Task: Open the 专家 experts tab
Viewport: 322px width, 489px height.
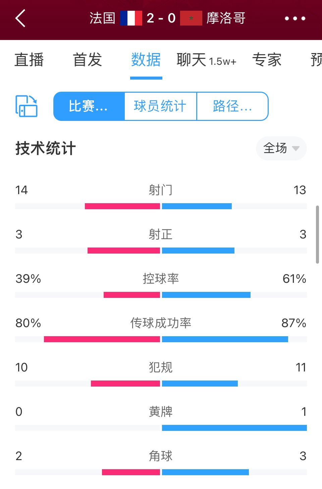Action: click(x=267, y=60)
